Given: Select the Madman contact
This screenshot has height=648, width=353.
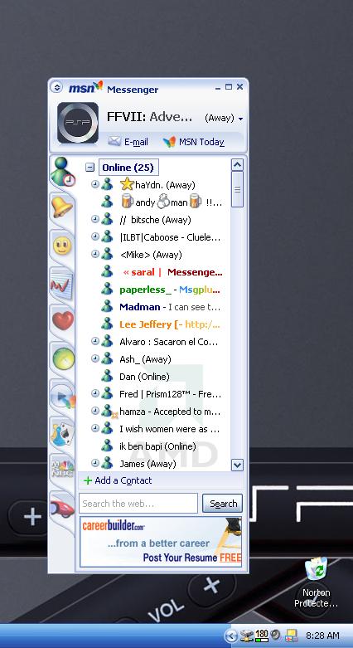Looking at the screenshot, I should click(x=170, y=307).
